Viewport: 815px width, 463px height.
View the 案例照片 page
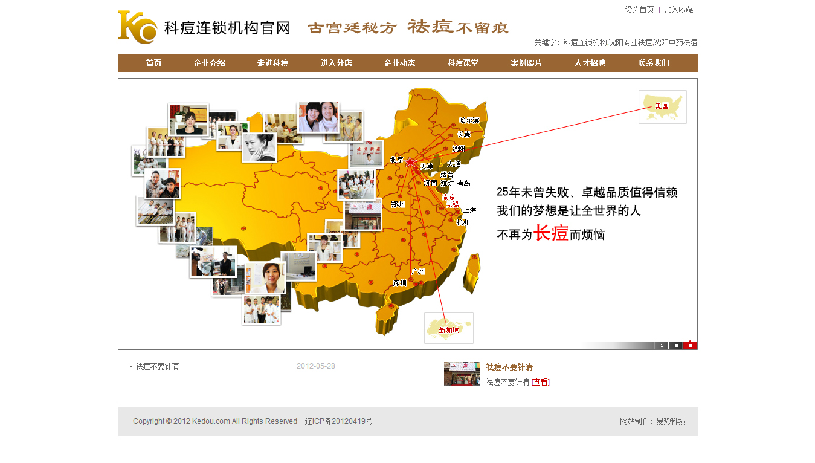pos(526,63)
